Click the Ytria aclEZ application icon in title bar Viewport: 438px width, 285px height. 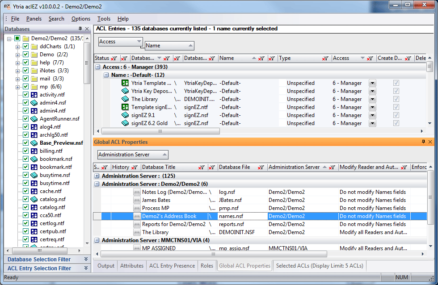tap(7, 6)
